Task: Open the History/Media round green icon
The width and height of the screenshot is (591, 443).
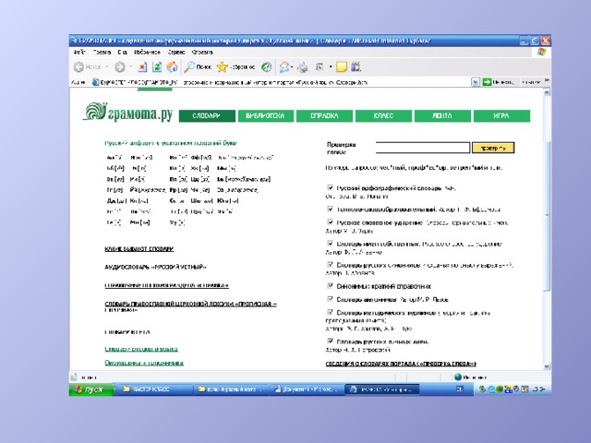Action: (x=267, y=67)
